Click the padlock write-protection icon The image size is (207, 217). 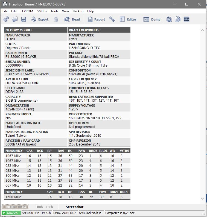click(x=56, y=19)
